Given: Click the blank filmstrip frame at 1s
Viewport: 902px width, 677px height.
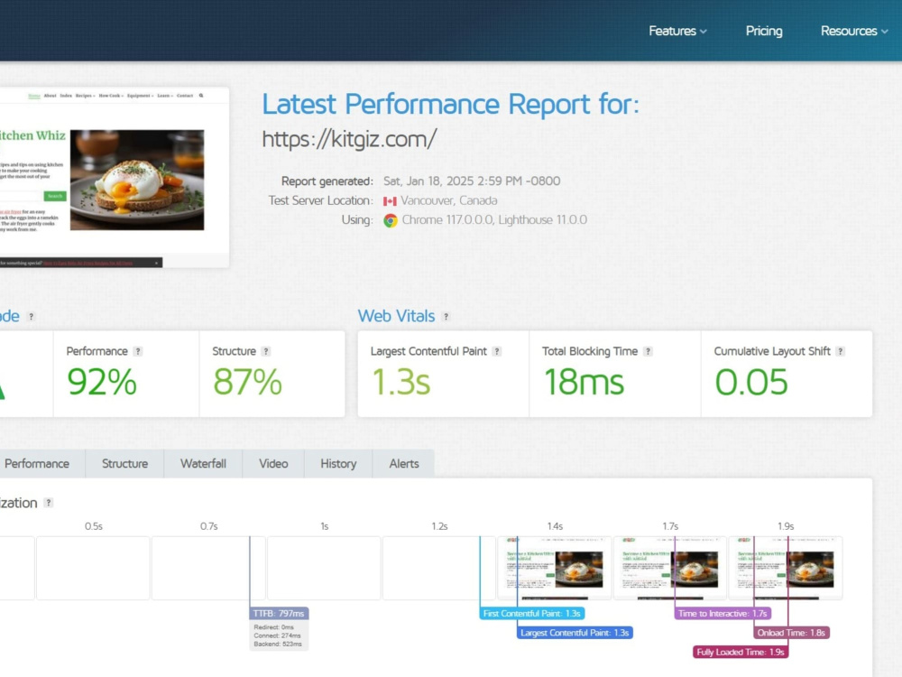Looking at the screenshot, I should pyautogui.click(x=324, y=568).
